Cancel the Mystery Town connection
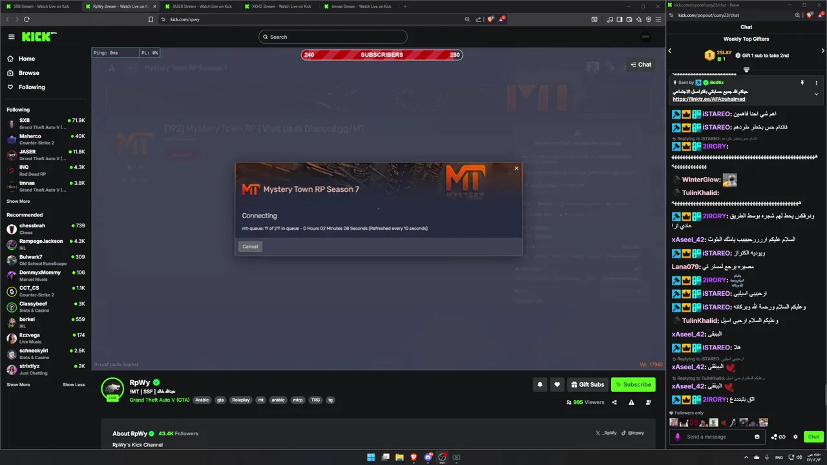Image resolution: width=827 pixels, height=465 pixels. pos(250,247)
